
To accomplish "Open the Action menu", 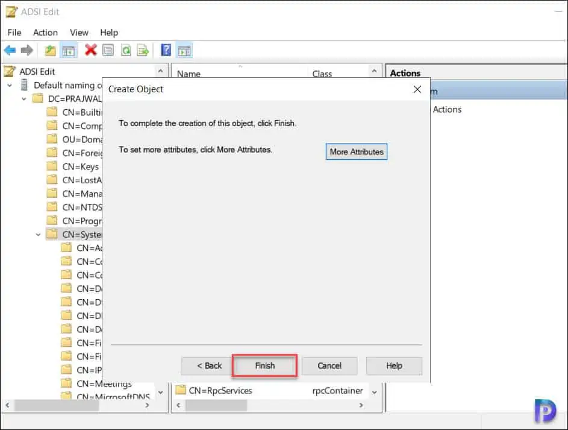I will 45,33.
